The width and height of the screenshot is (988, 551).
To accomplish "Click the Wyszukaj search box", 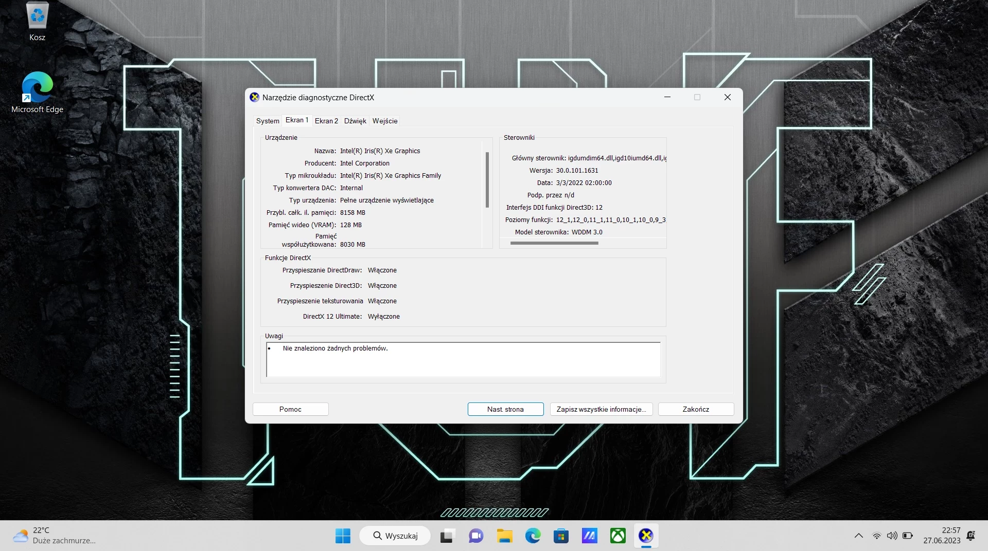I will click(395, 536).
